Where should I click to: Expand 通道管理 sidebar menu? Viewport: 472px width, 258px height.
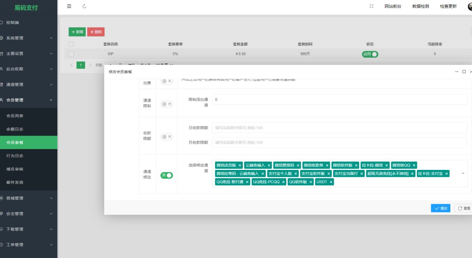coord(28,85)
